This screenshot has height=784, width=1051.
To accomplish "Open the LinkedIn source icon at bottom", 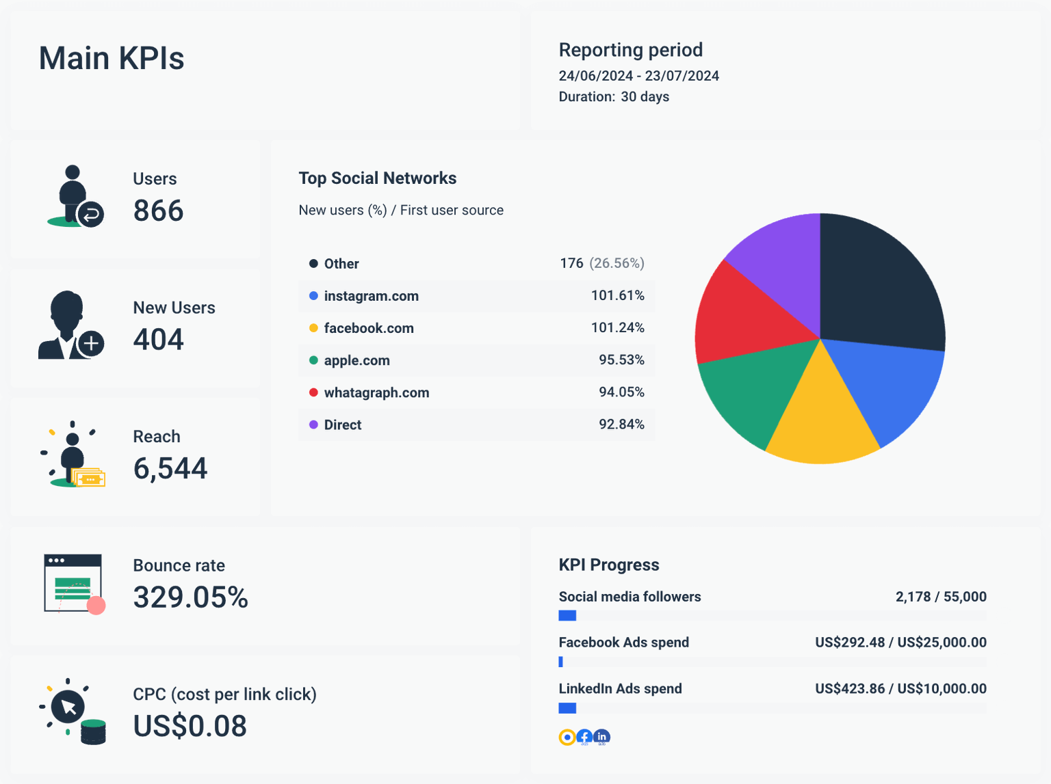I will tap(602, 738).
